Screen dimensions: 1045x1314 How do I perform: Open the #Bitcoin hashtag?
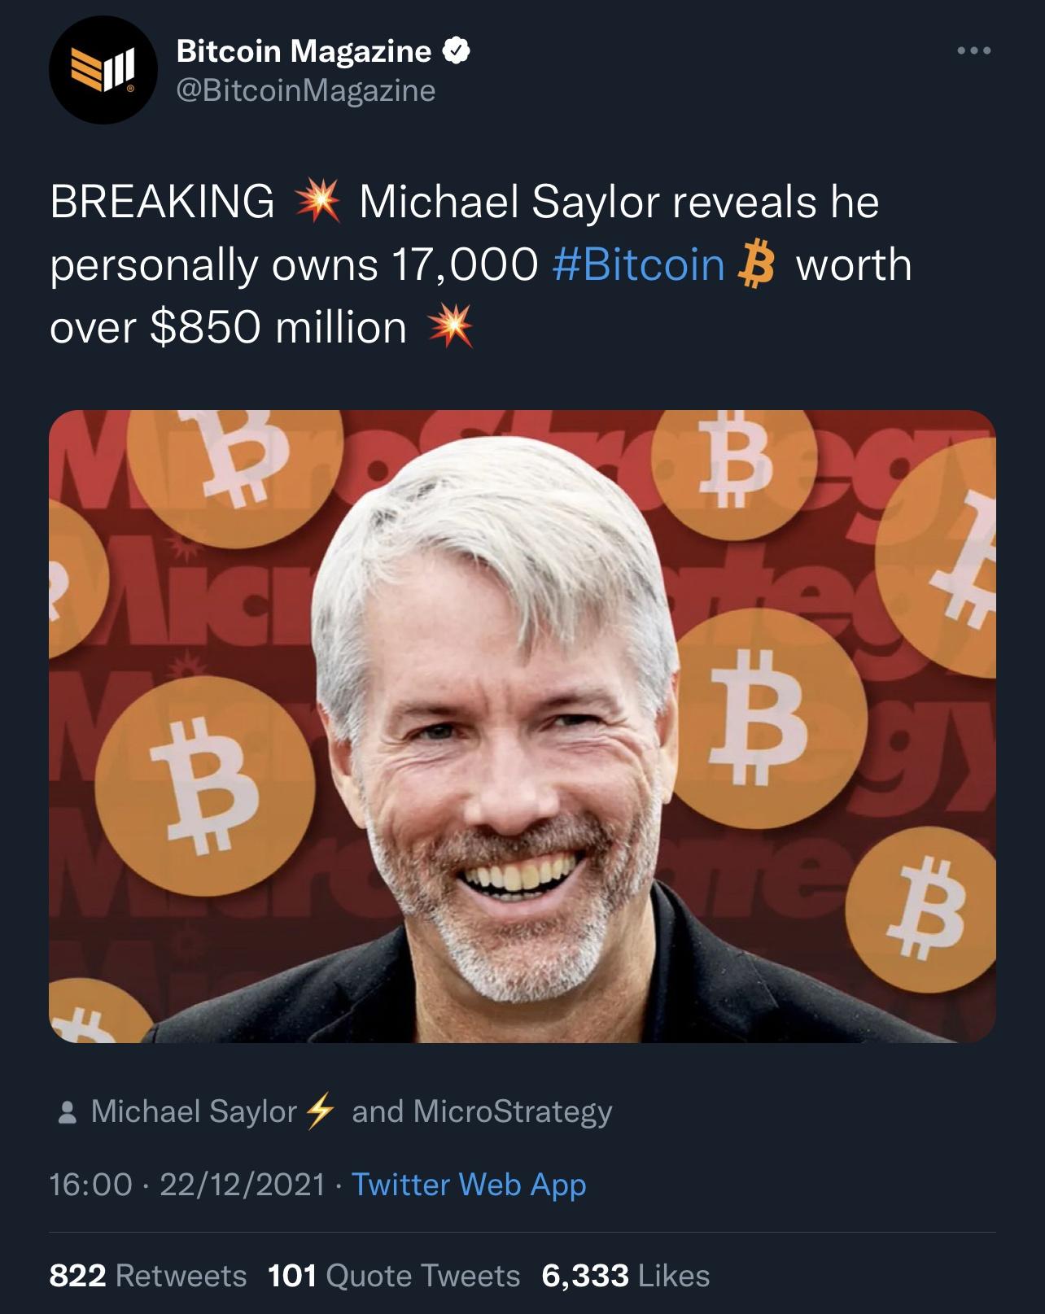638,264
